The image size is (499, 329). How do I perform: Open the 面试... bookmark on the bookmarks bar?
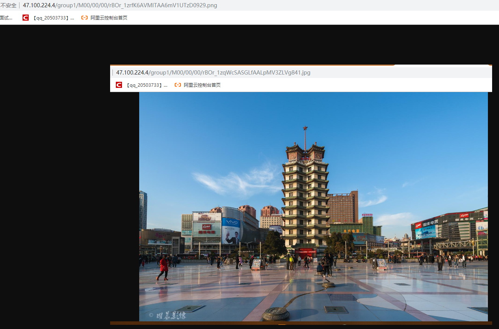6,17
